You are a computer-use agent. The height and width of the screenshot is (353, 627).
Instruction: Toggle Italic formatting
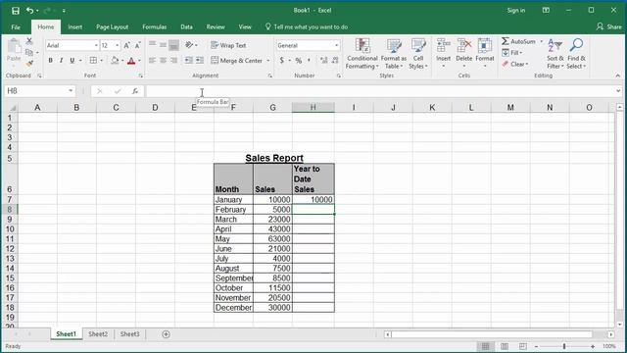[61, 61]
